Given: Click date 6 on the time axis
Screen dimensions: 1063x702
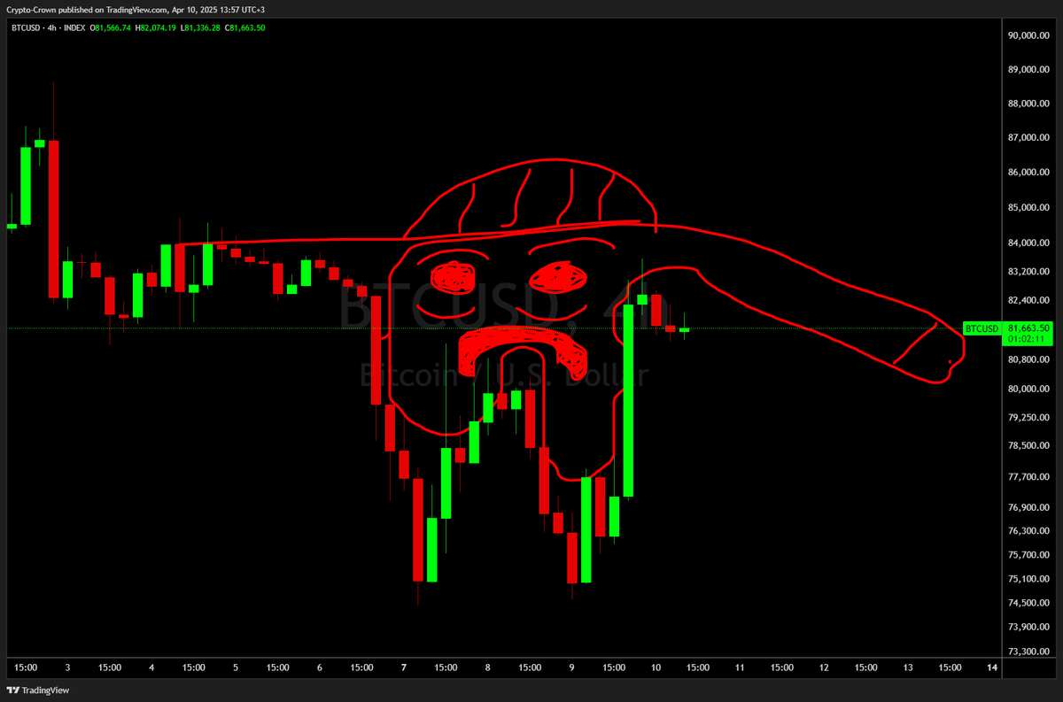Looking at the screenshot, I should coord(320,667).
